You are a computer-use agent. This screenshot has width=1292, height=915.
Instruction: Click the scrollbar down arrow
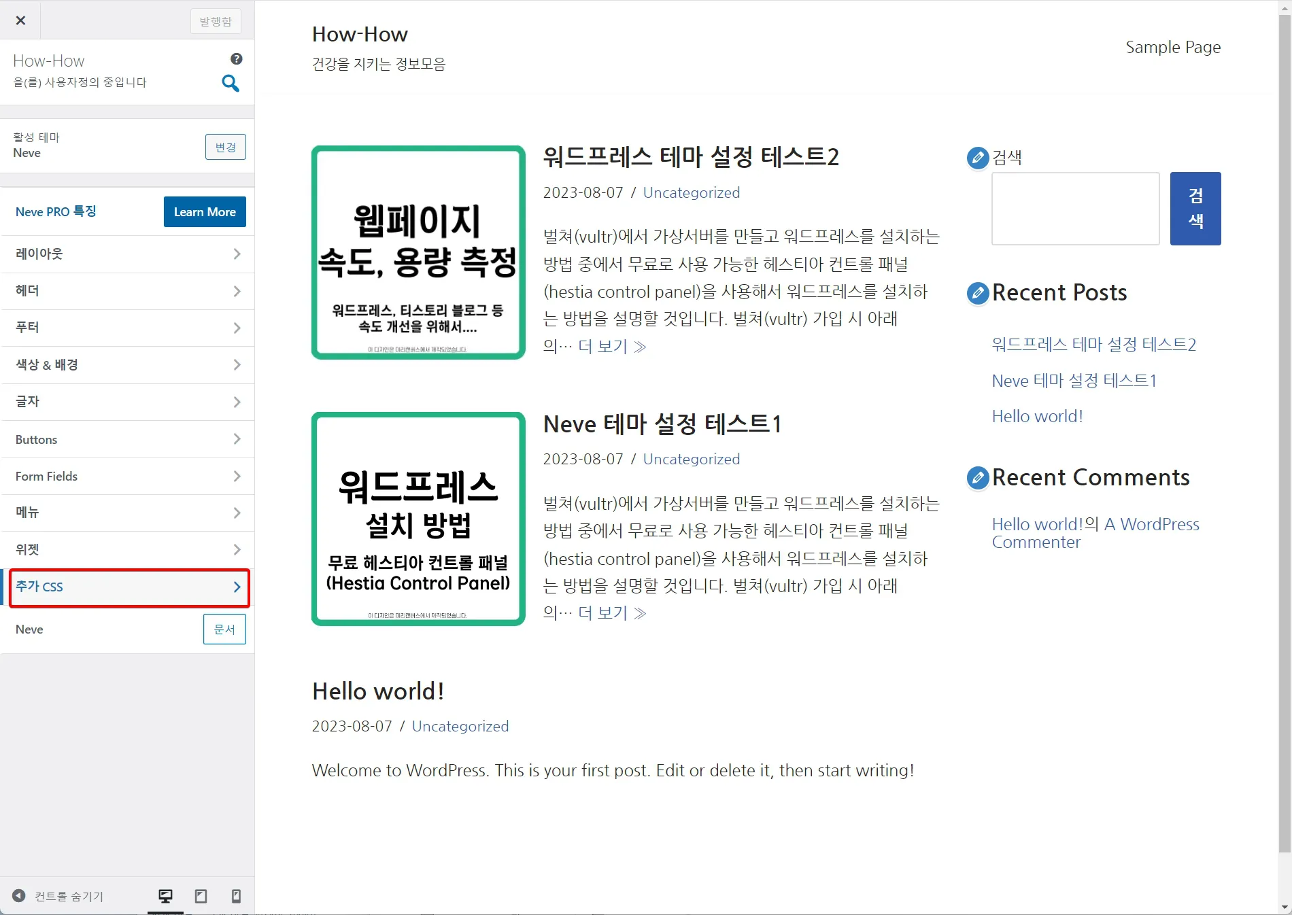(1285, 908)
